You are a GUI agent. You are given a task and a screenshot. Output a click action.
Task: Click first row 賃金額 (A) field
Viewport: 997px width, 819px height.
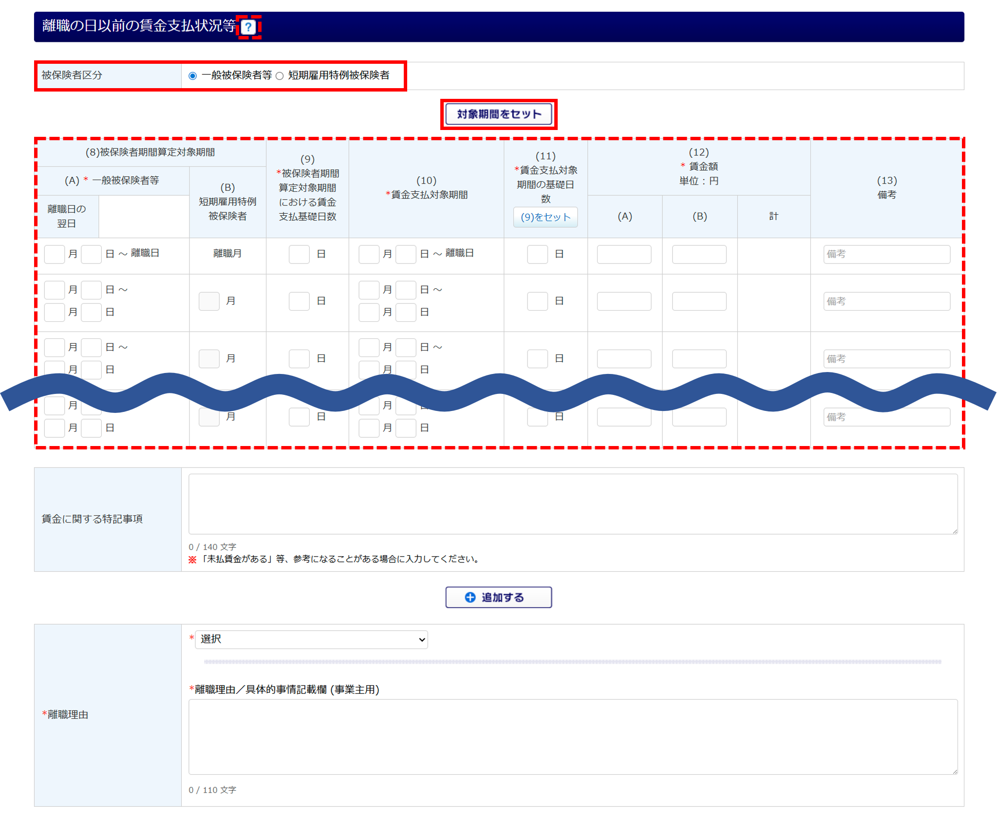click(x=624, y=254)
